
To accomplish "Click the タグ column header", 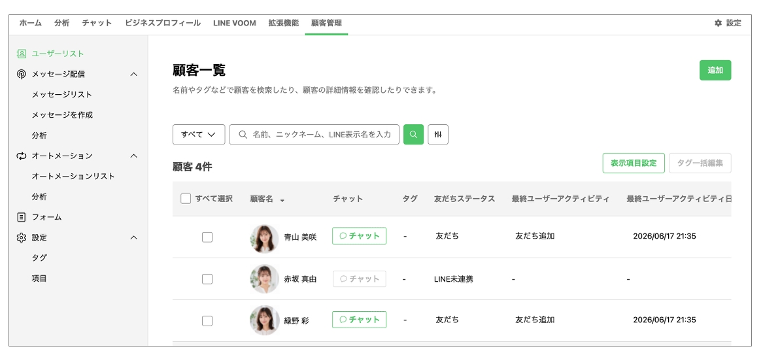I will tap(410, 199).
